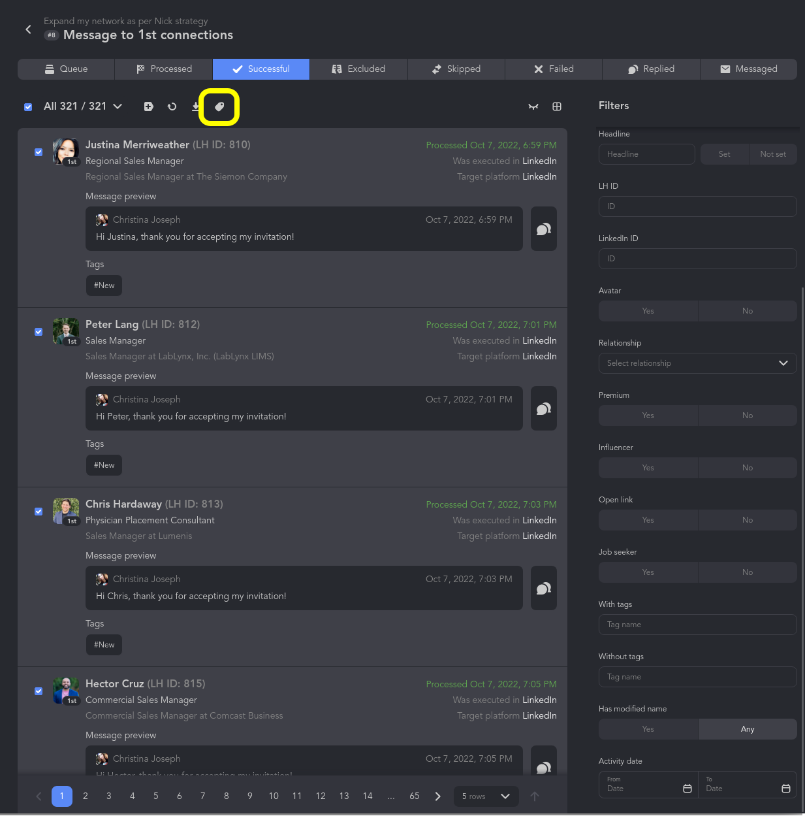Screen dimensions: 805x816
Task: Click the LH ID filter input field
Action: coord(698,206)
